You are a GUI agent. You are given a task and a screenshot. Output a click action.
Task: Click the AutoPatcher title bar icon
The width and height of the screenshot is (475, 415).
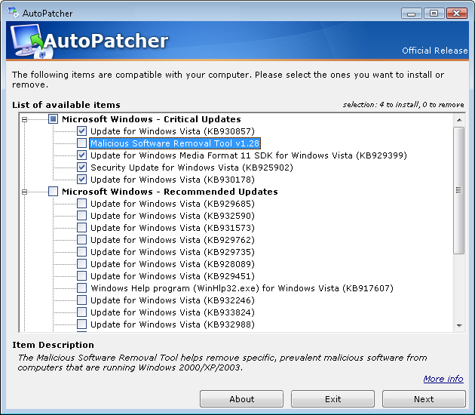tap(13, 12)
